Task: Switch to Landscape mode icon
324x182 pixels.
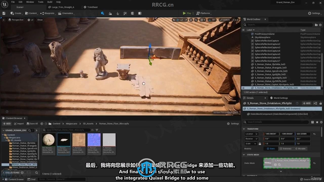Action: (110, 13)
